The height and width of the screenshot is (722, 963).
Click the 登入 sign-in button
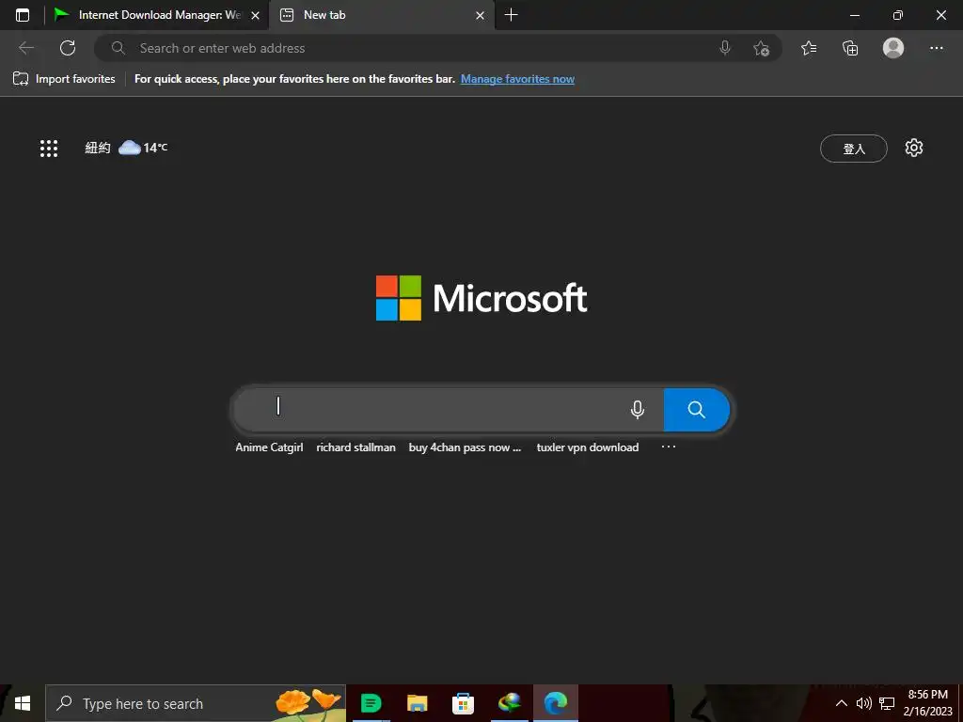tap(854, 149)
